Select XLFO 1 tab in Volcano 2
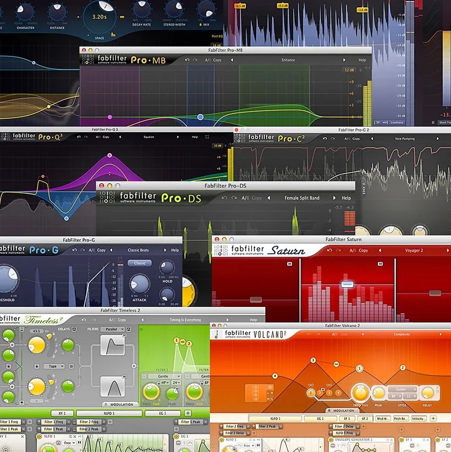The image size is (451, 452). (275, 419)
